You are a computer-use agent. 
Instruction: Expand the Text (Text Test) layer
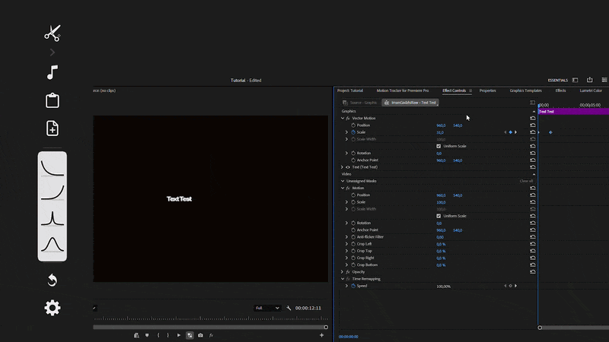[x=342, y=167]
